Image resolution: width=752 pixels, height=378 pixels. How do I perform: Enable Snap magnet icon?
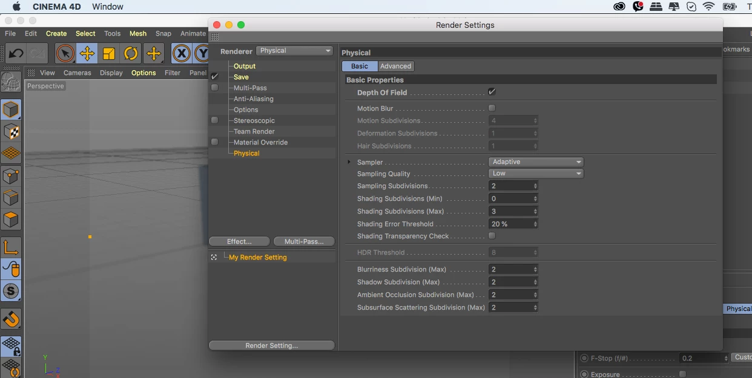click(x=11, y=318)
